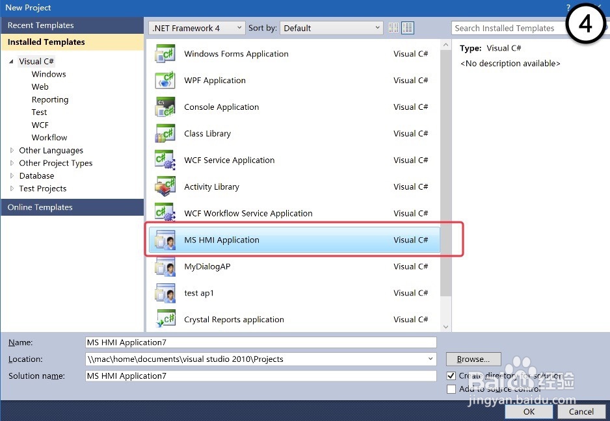Click the scroll down arrow in template list
Screen dimensions: 610x421
click(x=446, y=327)
